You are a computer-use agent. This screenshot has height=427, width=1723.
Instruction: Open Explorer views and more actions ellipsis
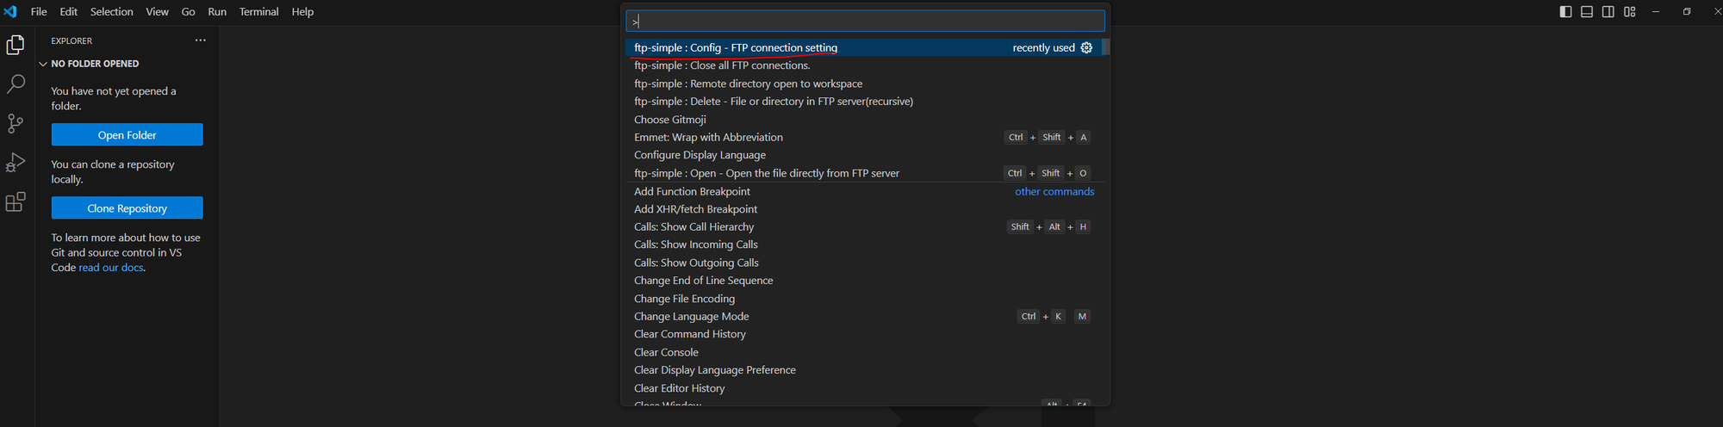coord(201,40)
